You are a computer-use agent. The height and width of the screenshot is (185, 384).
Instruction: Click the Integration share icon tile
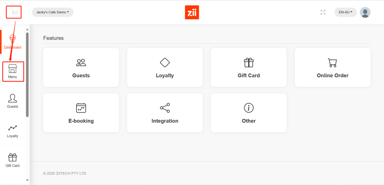[165, 113]
